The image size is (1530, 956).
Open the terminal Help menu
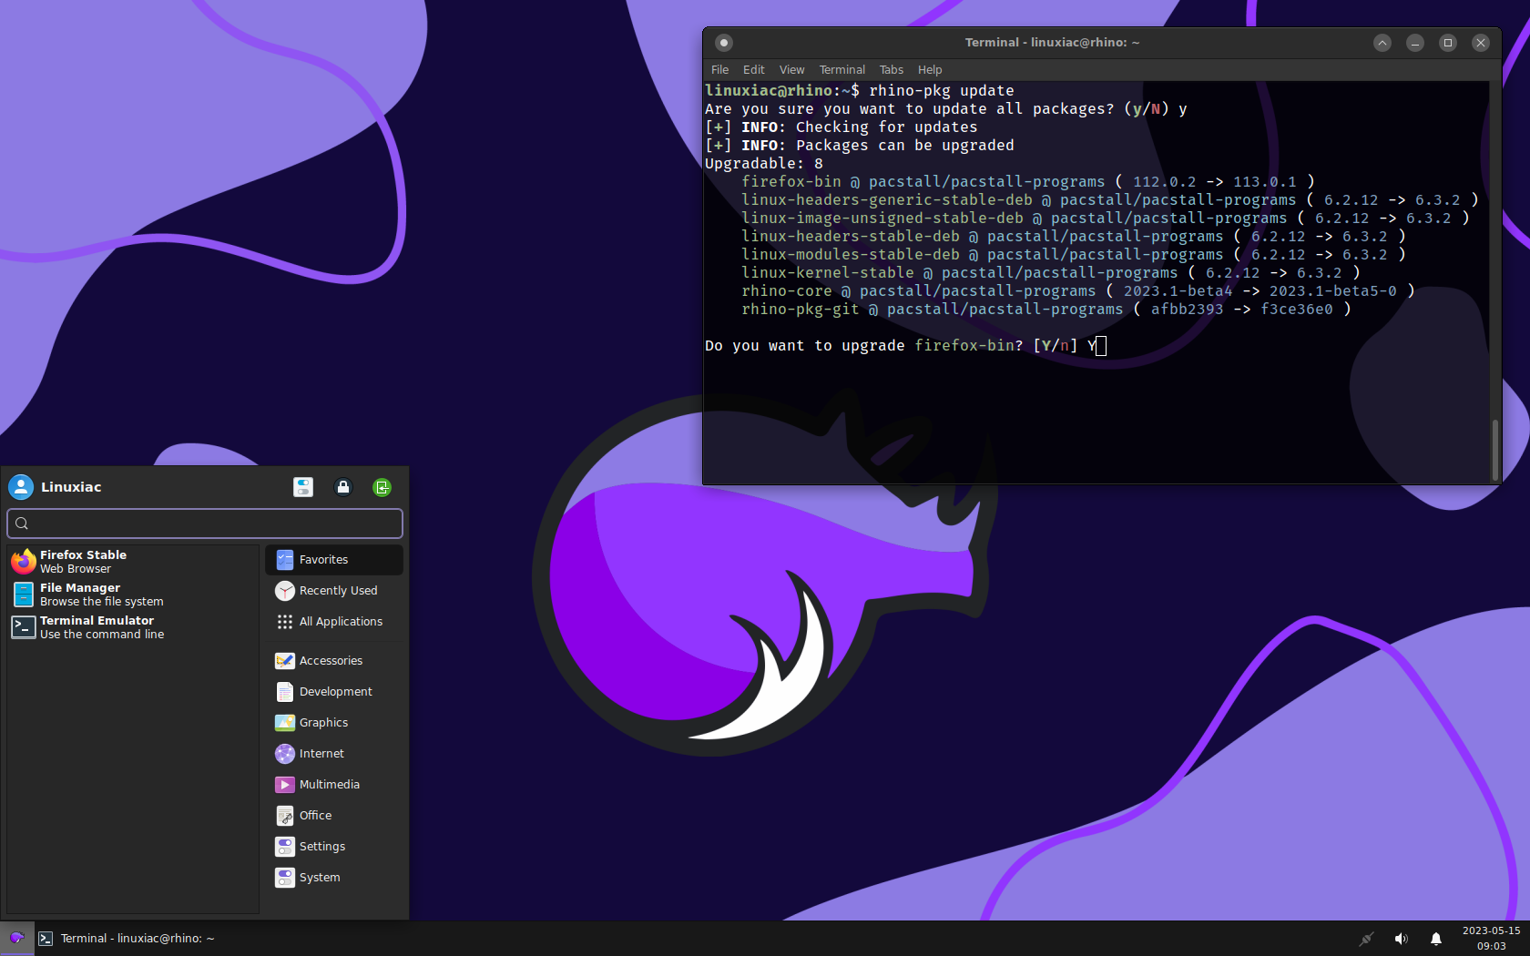pyautogui.click(x=930, y=70)
